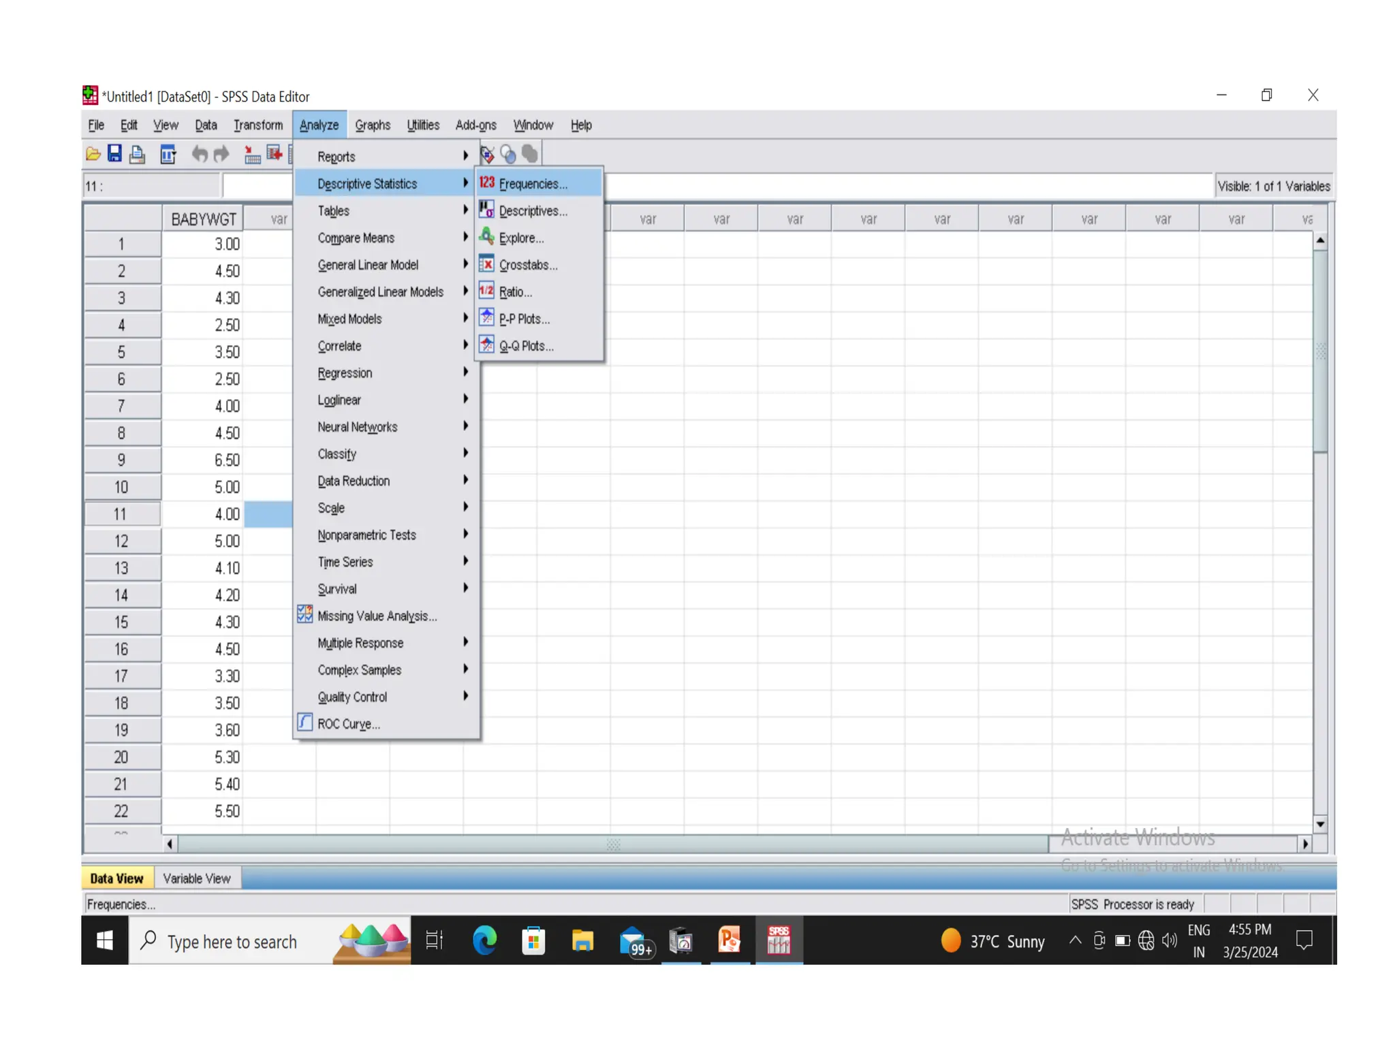The image size is (1395, 1046).
Task: Click the Open file toolbar icon
Action: 93,155
